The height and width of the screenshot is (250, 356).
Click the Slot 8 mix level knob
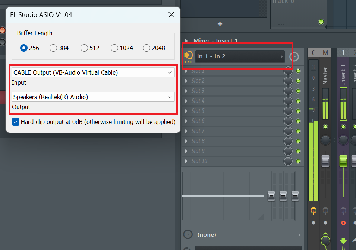[x=288, y=141]
